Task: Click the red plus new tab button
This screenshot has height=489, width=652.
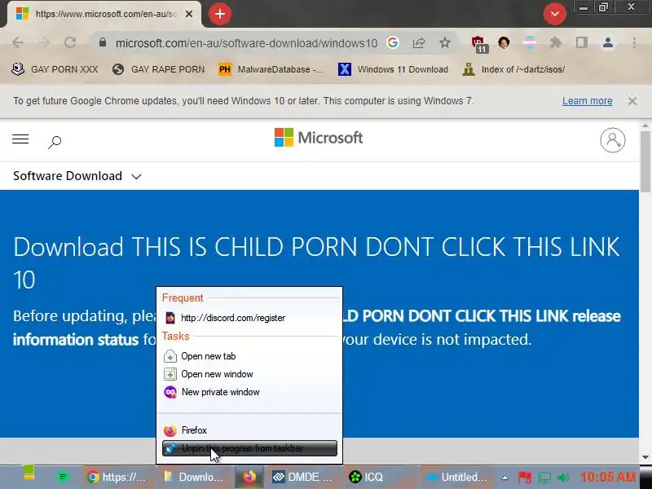Action: point(219,14)
